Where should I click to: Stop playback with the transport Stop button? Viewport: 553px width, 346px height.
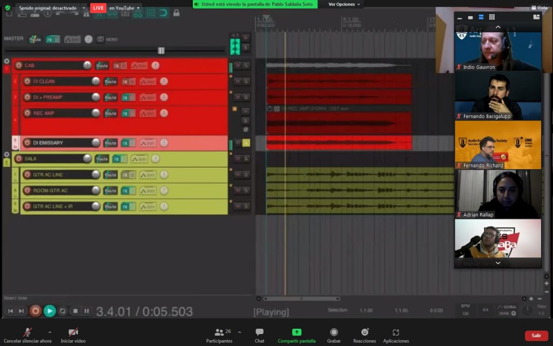[x=76, y=311]
